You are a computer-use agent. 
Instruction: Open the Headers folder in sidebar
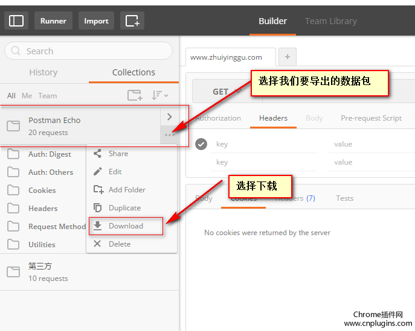[x=43, y=209]
